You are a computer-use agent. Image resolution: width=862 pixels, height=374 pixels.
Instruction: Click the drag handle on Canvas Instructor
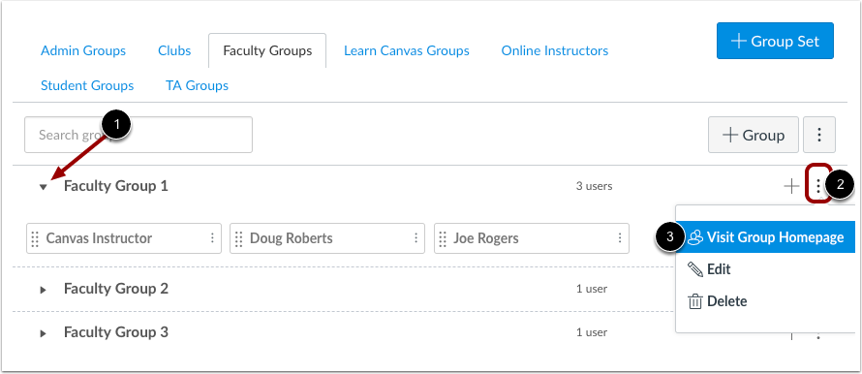tap(35, 238)
